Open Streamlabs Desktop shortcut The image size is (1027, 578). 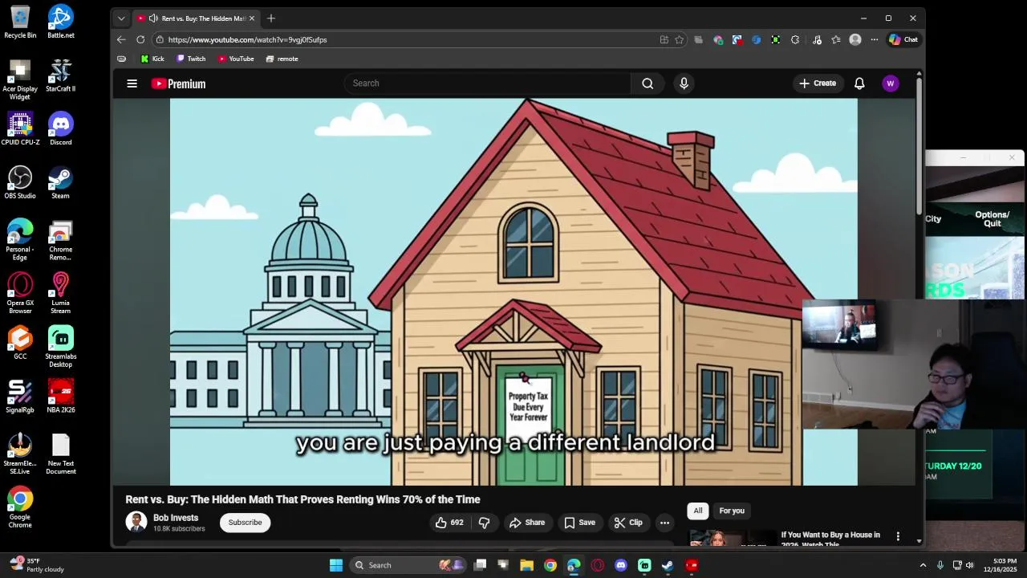point(60,347)
